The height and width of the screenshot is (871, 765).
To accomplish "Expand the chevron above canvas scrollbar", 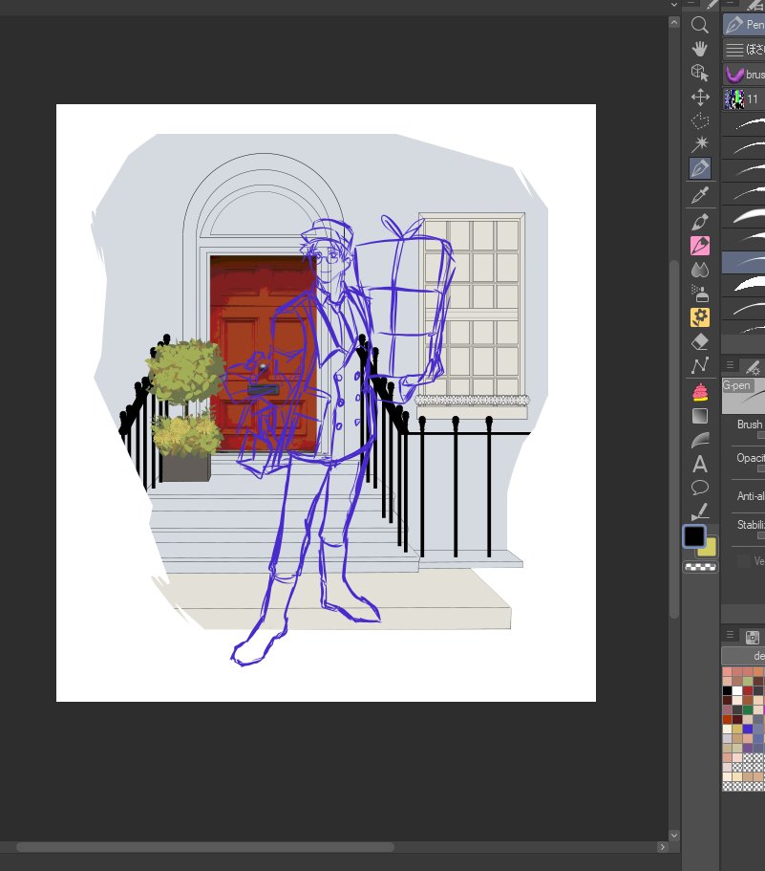I will coord(674,5).
